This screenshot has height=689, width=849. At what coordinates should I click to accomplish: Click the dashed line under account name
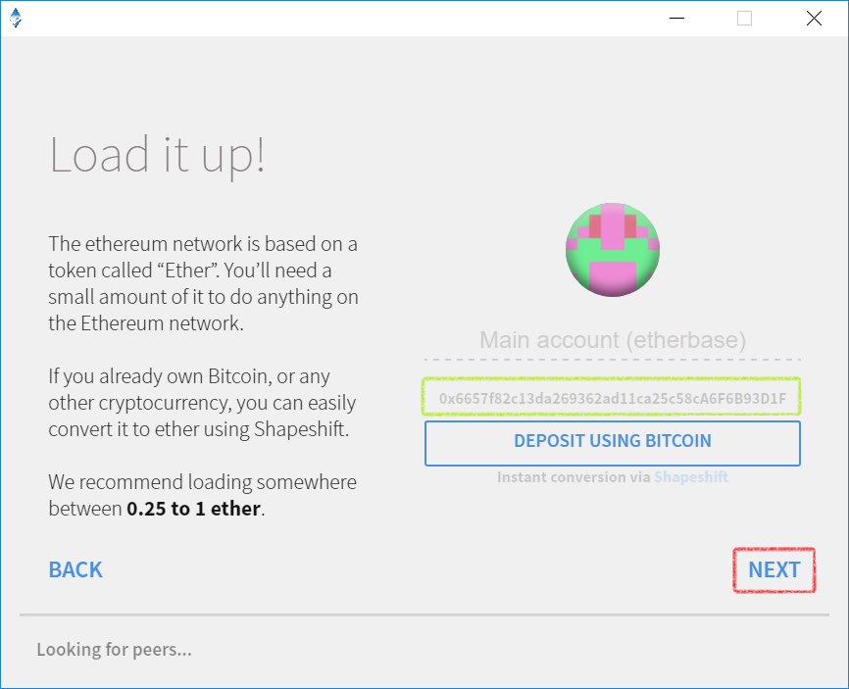tap(613, 360)
